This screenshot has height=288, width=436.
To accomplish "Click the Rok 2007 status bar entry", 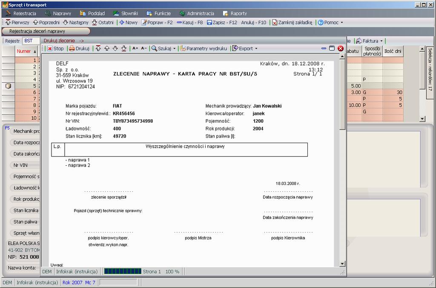I will click(x=72, y=282).
